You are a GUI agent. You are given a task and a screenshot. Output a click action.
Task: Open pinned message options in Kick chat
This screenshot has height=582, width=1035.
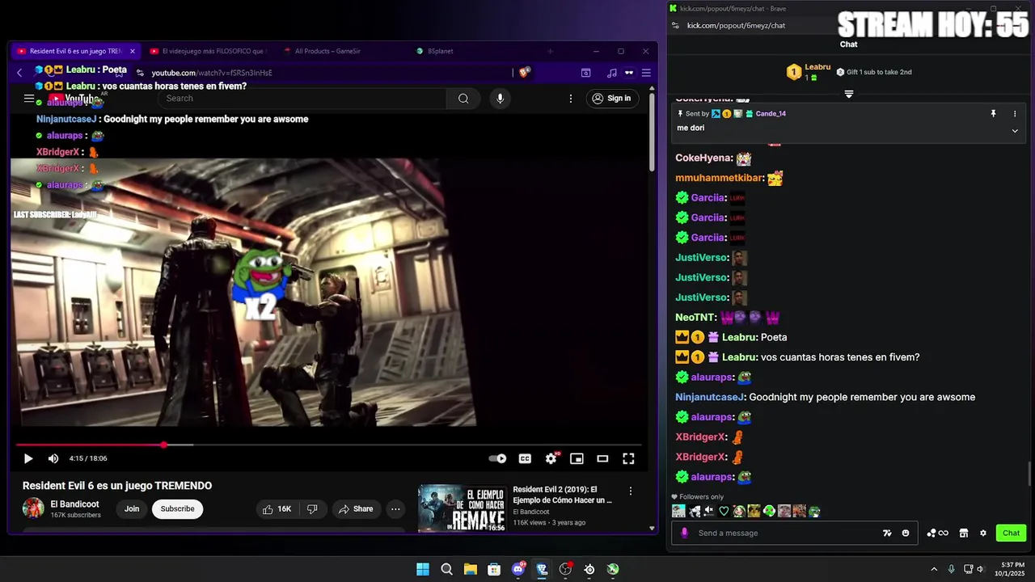pos(1015,114)
